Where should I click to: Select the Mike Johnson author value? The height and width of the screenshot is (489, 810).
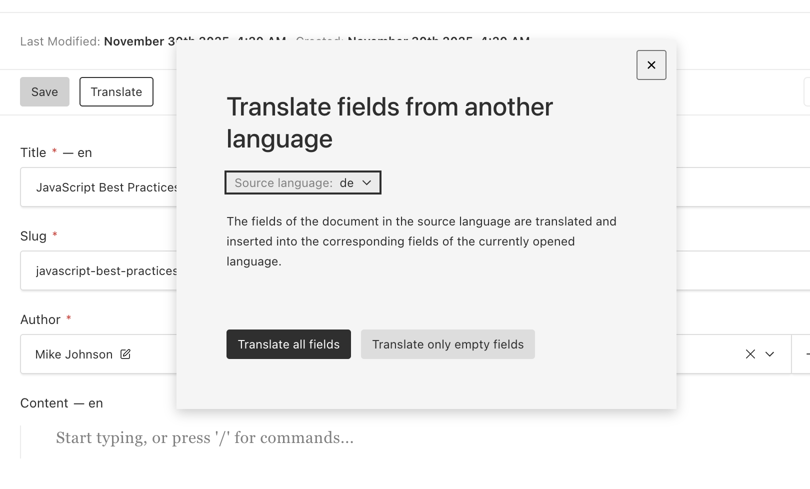[x=73, y=354]
